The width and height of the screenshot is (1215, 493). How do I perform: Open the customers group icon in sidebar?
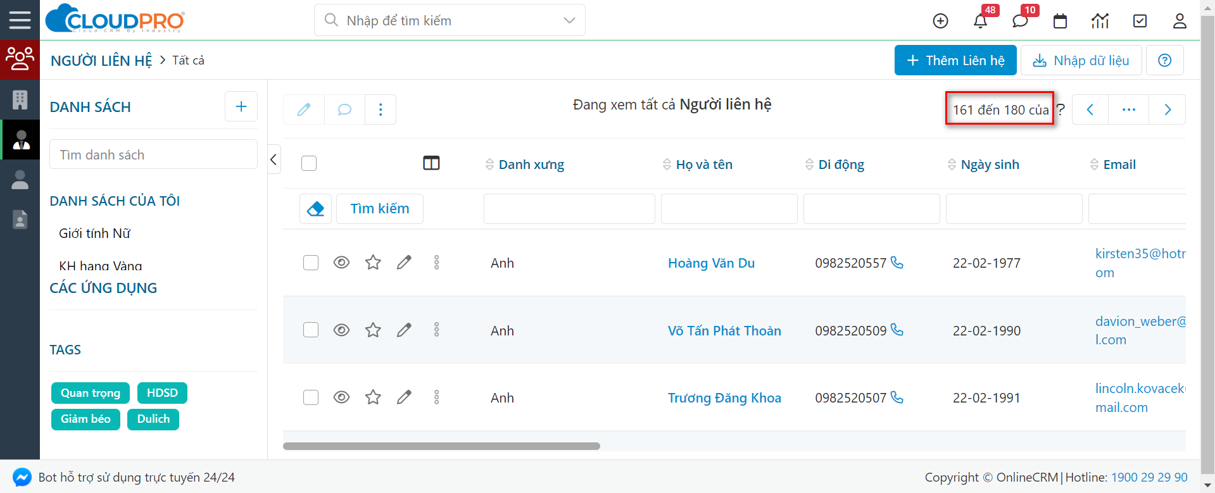point(20,59)
